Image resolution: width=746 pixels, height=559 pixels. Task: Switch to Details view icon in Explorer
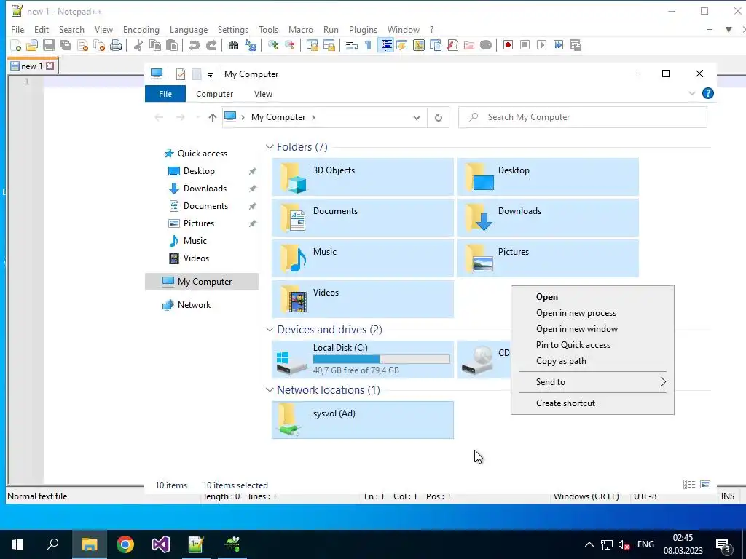pos(689,484)
